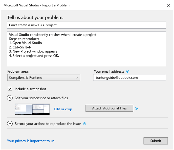Image resolution: width=174 pixels, height=150 pixels.
Task: Click the email address input field
Action: [x=129, y=78]
